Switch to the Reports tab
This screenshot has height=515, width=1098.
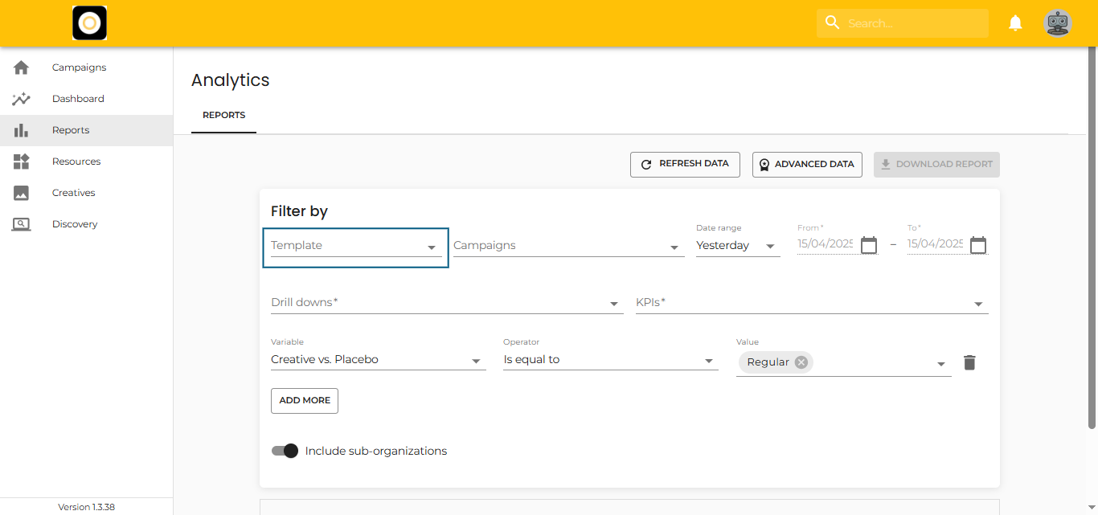pyautogui.click(x=223, y=116)
